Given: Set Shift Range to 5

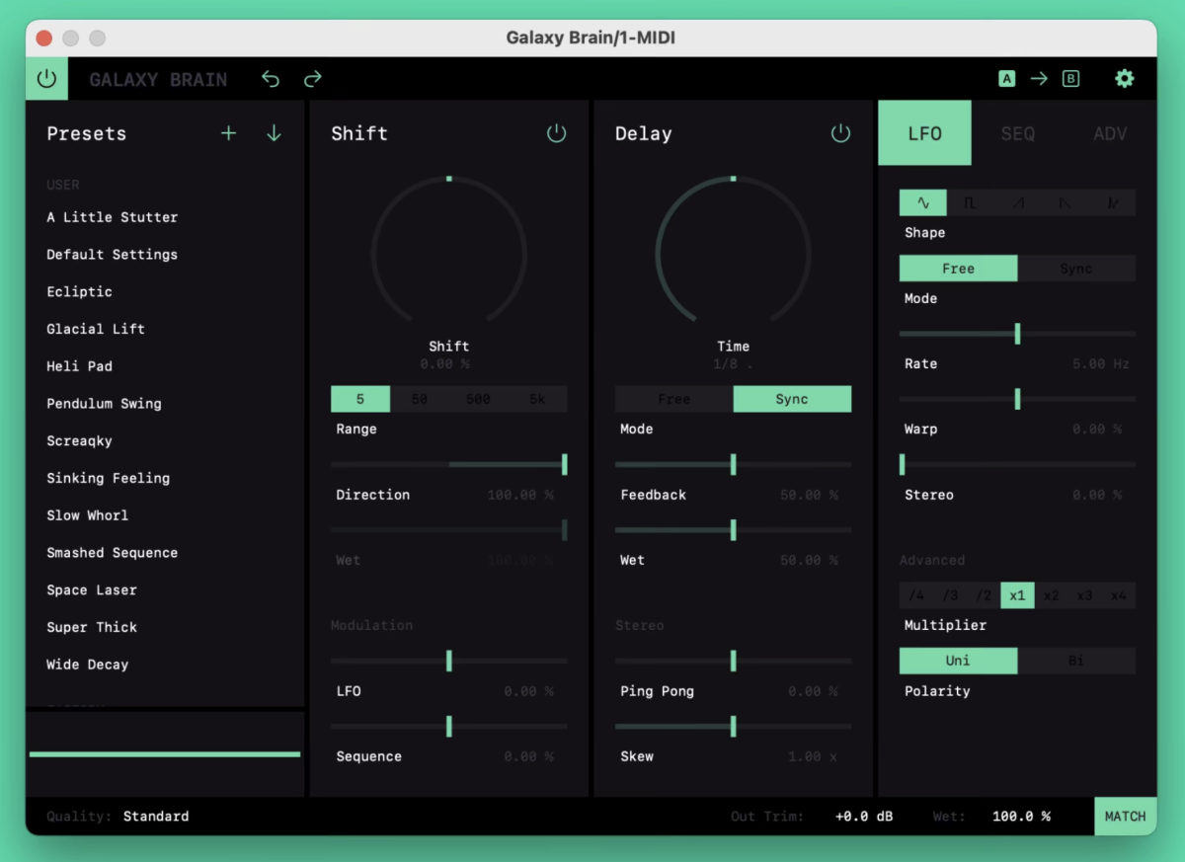Looking at the screenshot, I should click(360, 399).
